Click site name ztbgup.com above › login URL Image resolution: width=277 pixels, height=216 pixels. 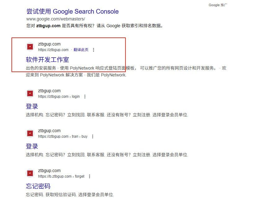click(x=49, y=91)
